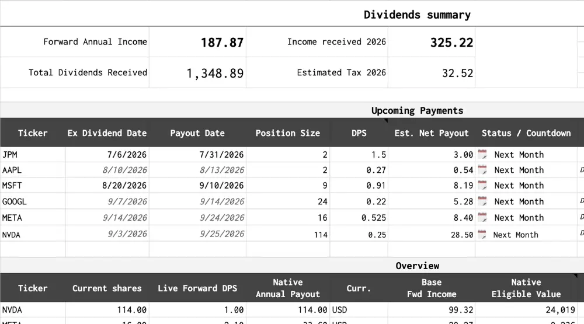Click the Ex Dividend Date column header

pos(107,133)
